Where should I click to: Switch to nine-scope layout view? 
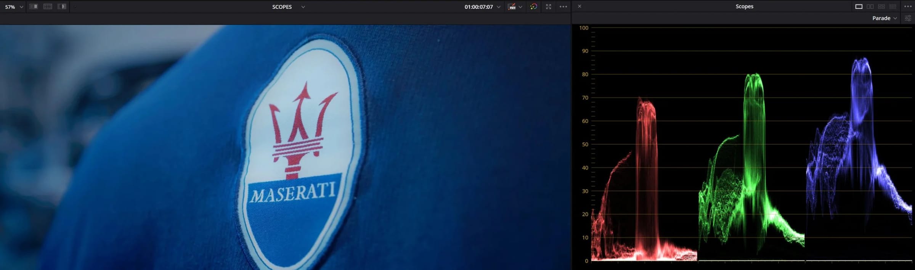[893, 6]
